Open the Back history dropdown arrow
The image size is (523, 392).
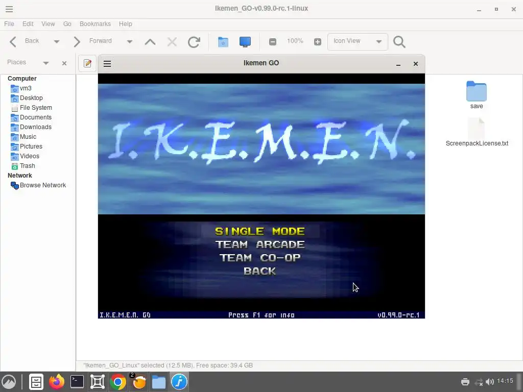click(x=56, y=42)
